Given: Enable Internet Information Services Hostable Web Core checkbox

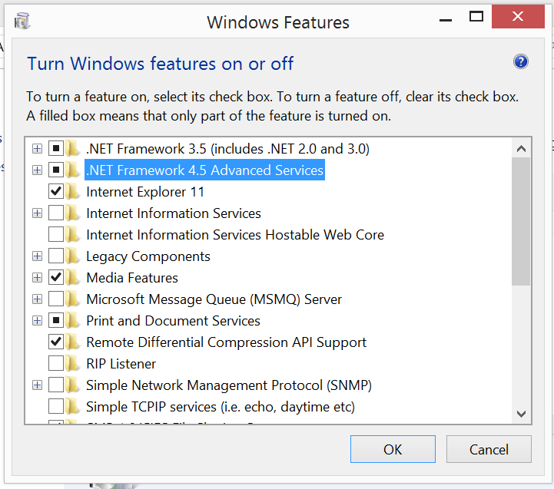Looking at the screenshot, I should tap(56, 235).
